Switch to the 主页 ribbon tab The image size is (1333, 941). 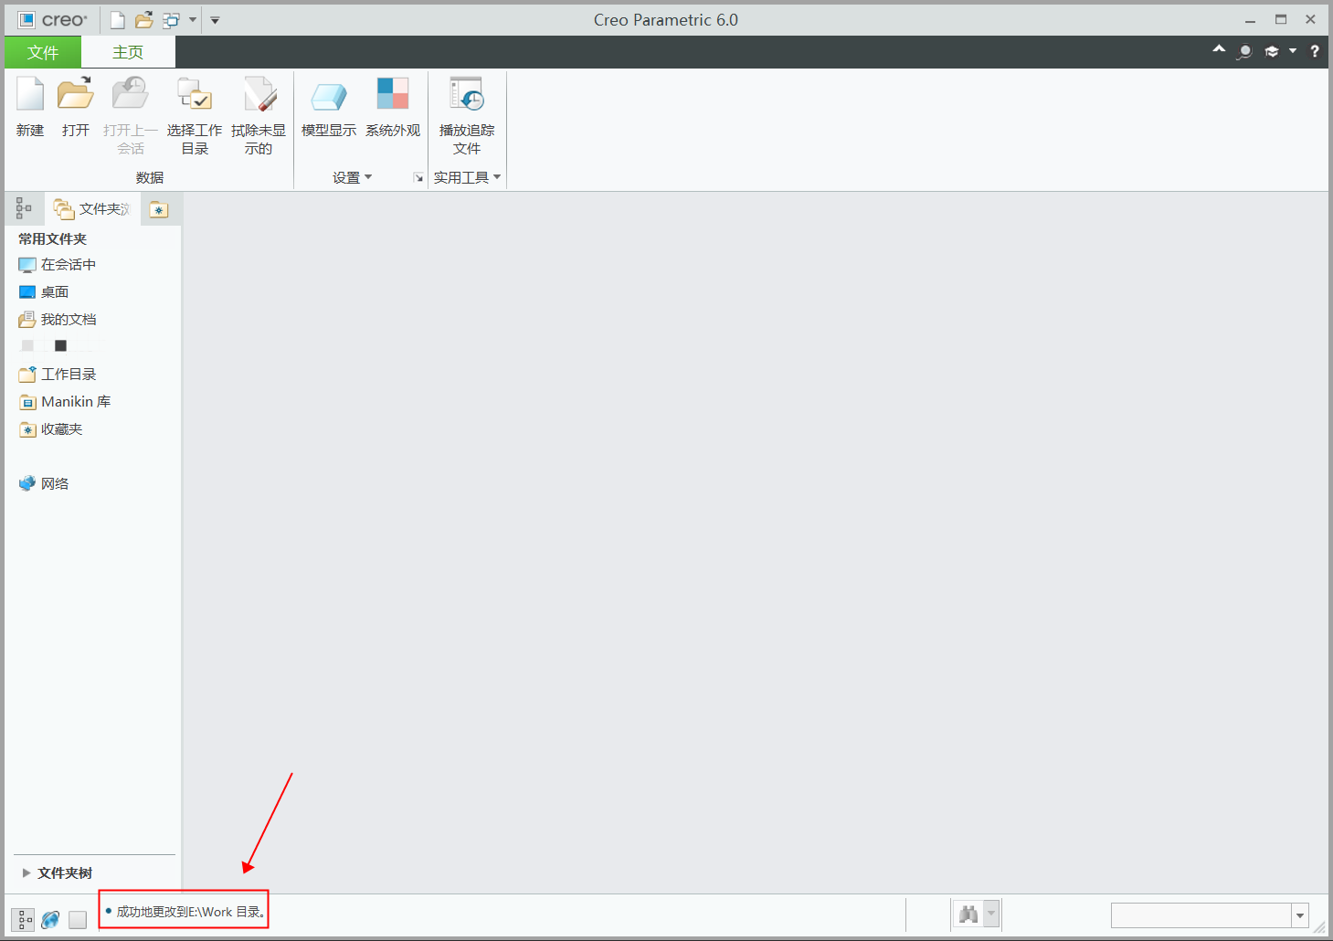(x=128, y=52)
